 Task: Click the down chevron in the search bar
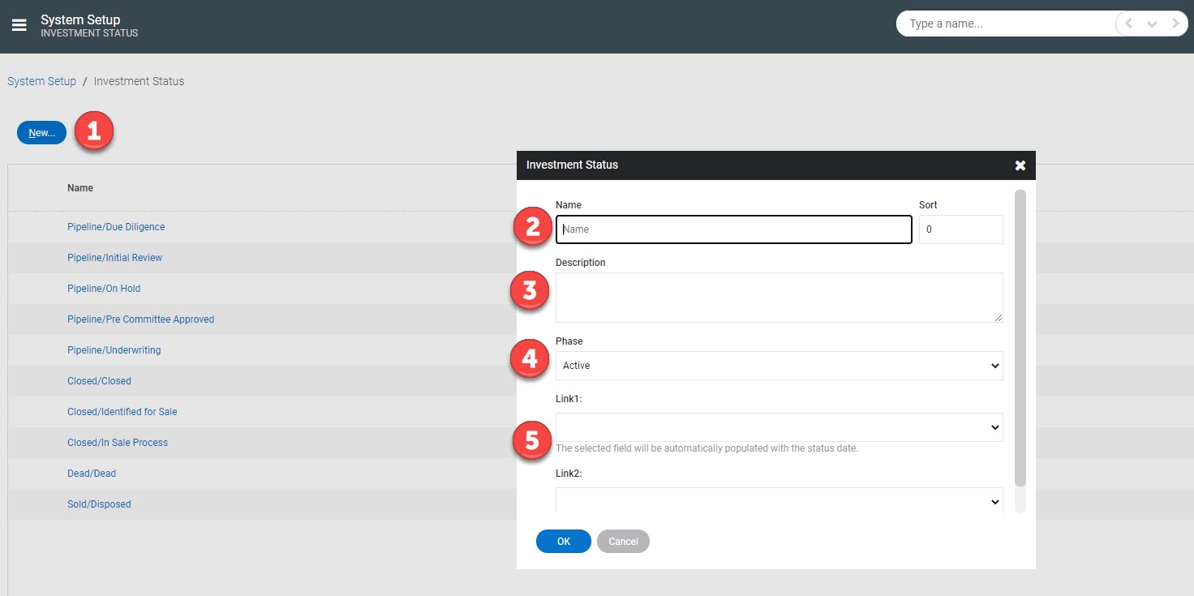tap(1151, 24)
